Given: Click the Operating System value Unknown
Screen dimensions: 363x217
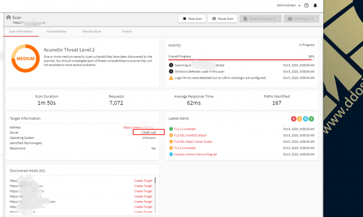Looking at the screenshot, I should pyautogui.click(x=149, y=137).
